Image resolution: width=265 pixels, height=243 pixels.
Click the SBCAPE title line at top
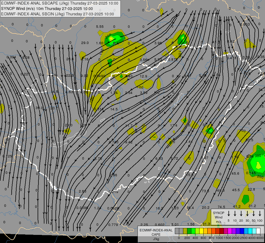60,3
